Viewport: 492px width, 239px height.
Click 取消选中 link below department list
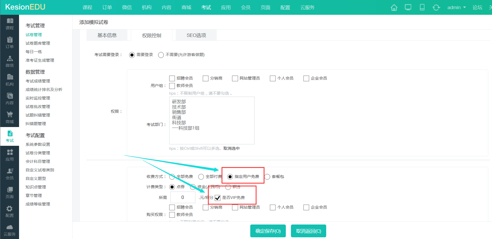(231, 148)
